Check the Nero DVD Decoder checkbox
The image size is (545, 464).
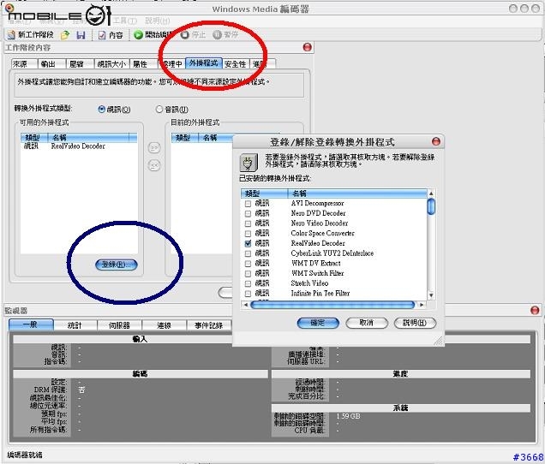[248, 213]
